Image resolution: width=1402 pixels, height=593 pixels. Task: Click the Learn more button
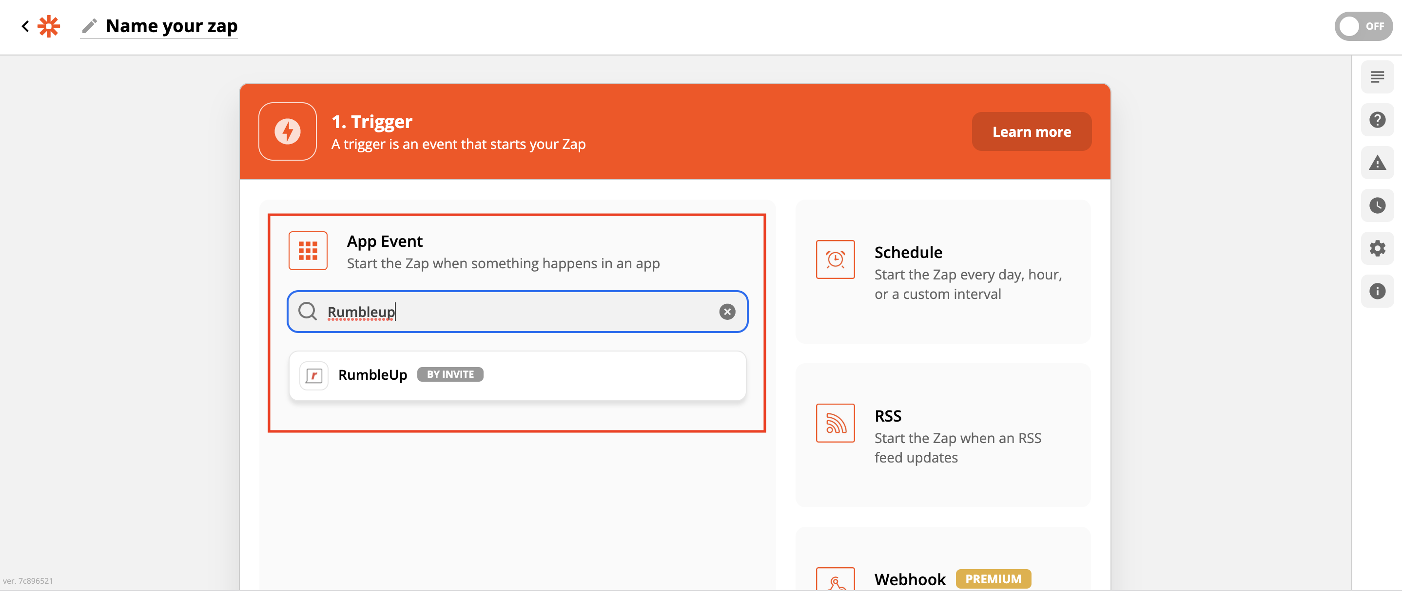[1031, 131]
